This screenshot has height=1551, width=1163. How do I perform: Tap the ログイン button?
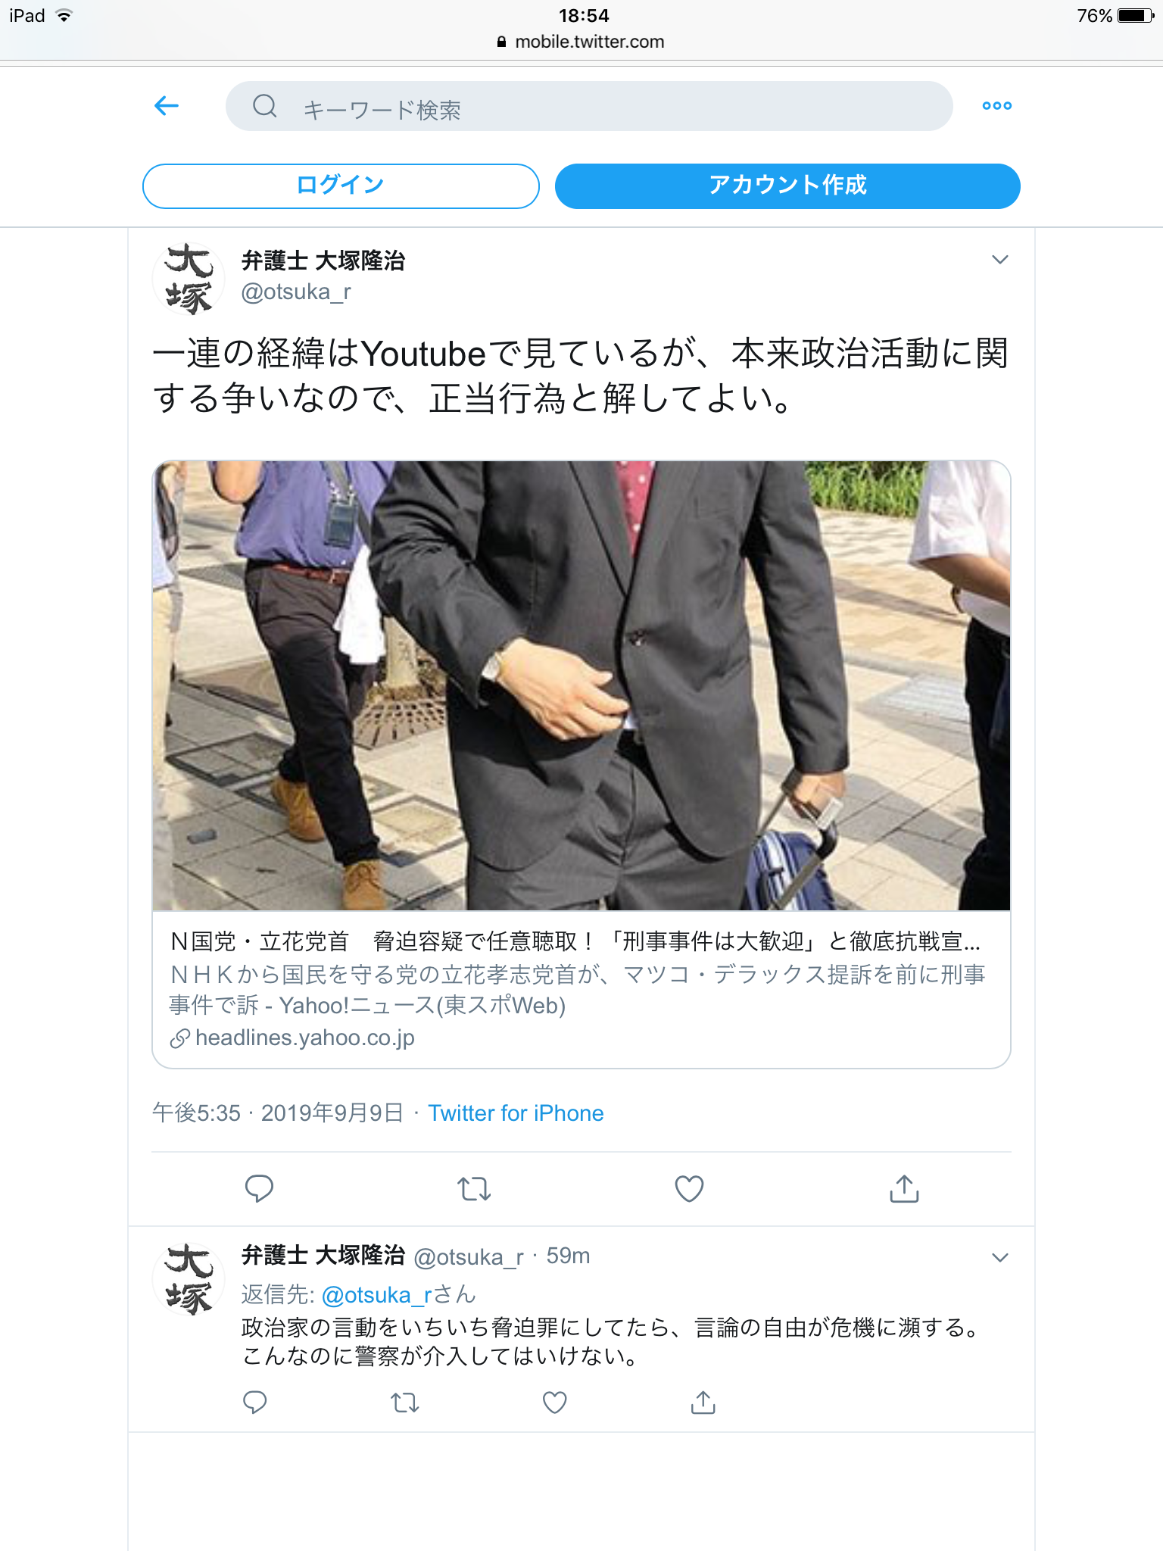(341, 186)
